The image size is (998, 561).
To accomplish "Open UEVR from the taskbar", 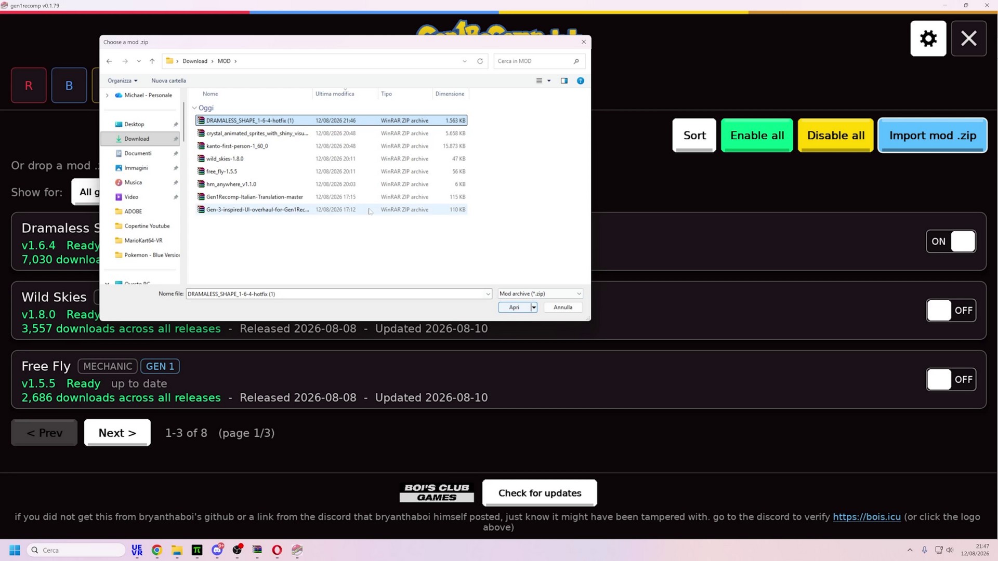I will (137, 550).
